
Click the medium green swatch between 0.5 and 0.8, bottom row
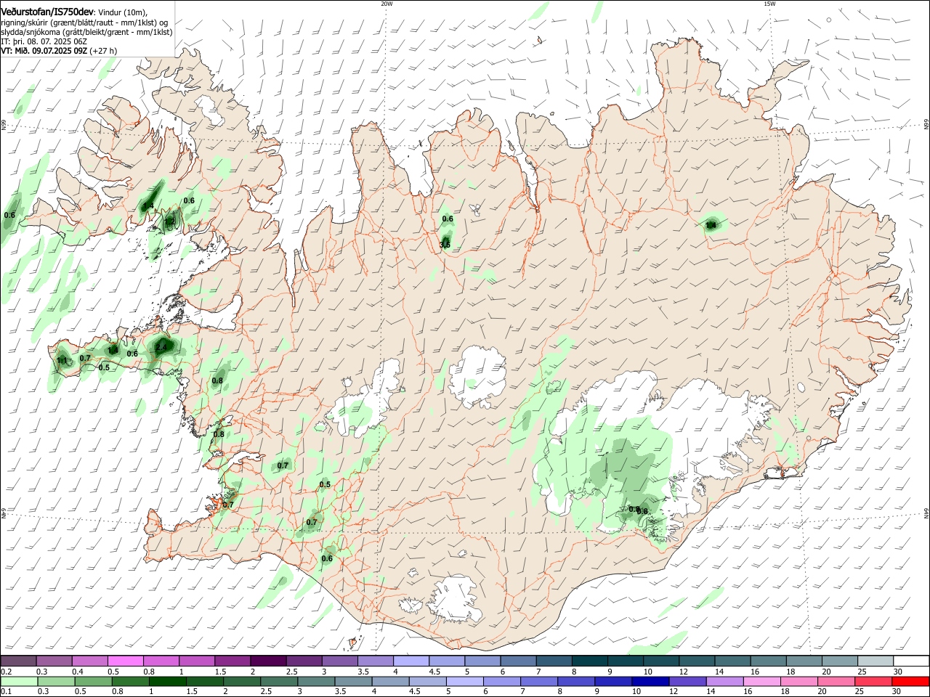[x=94, y=681]
